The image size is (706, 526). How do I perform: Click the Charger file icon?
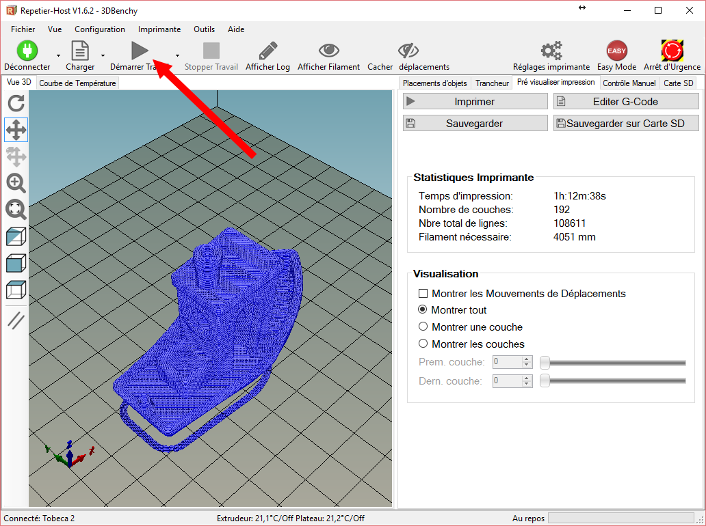80,51
